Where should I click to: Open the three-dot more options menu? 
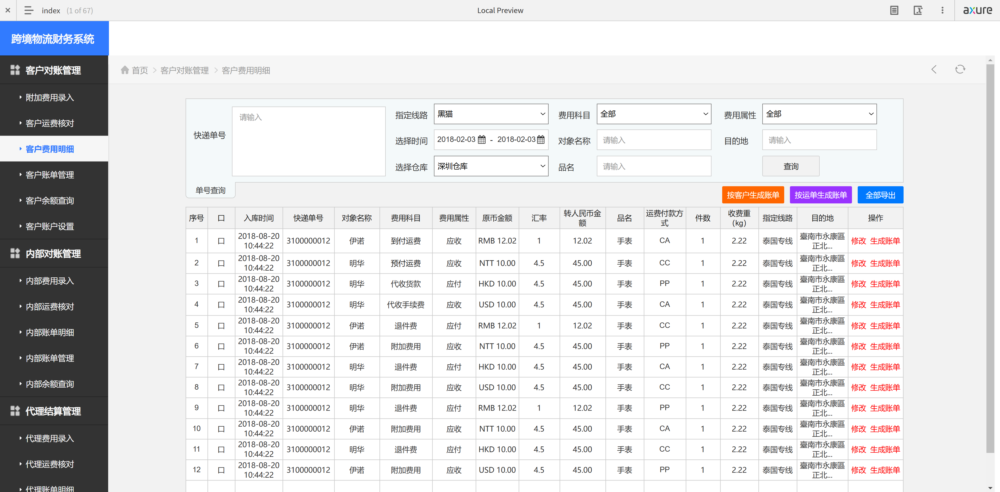click(942, 10)
